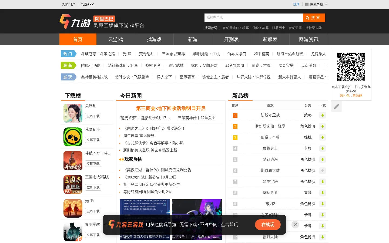Open 星际要塞 in must-play list
This screenshot has width=389, height=243.
187,77
